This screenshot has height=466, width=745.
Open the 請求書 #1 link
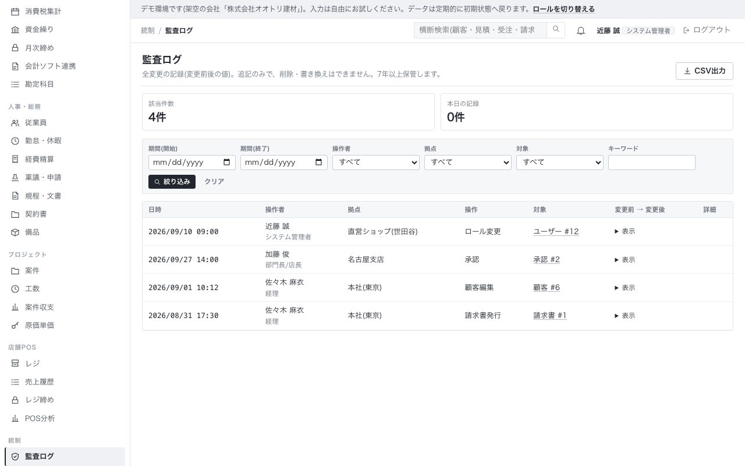coord(550,316)
